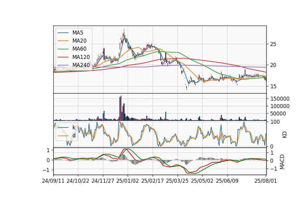The width and height of the screenshot is (296, 213).
Task: Click the MACD axis title
Action: tap(282, 161)
